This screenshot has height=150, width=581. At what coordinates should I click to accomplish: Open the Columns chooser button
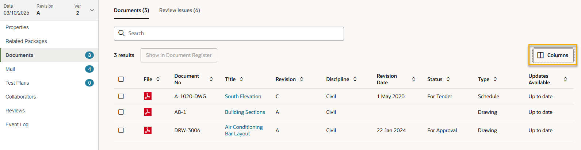[x=553, y=55]
